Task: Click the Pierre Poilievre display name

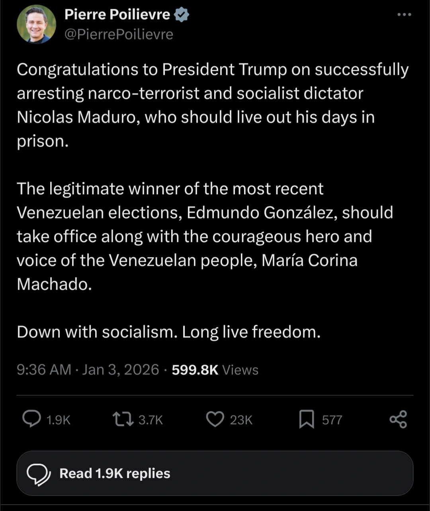Action: pos(117,15)
